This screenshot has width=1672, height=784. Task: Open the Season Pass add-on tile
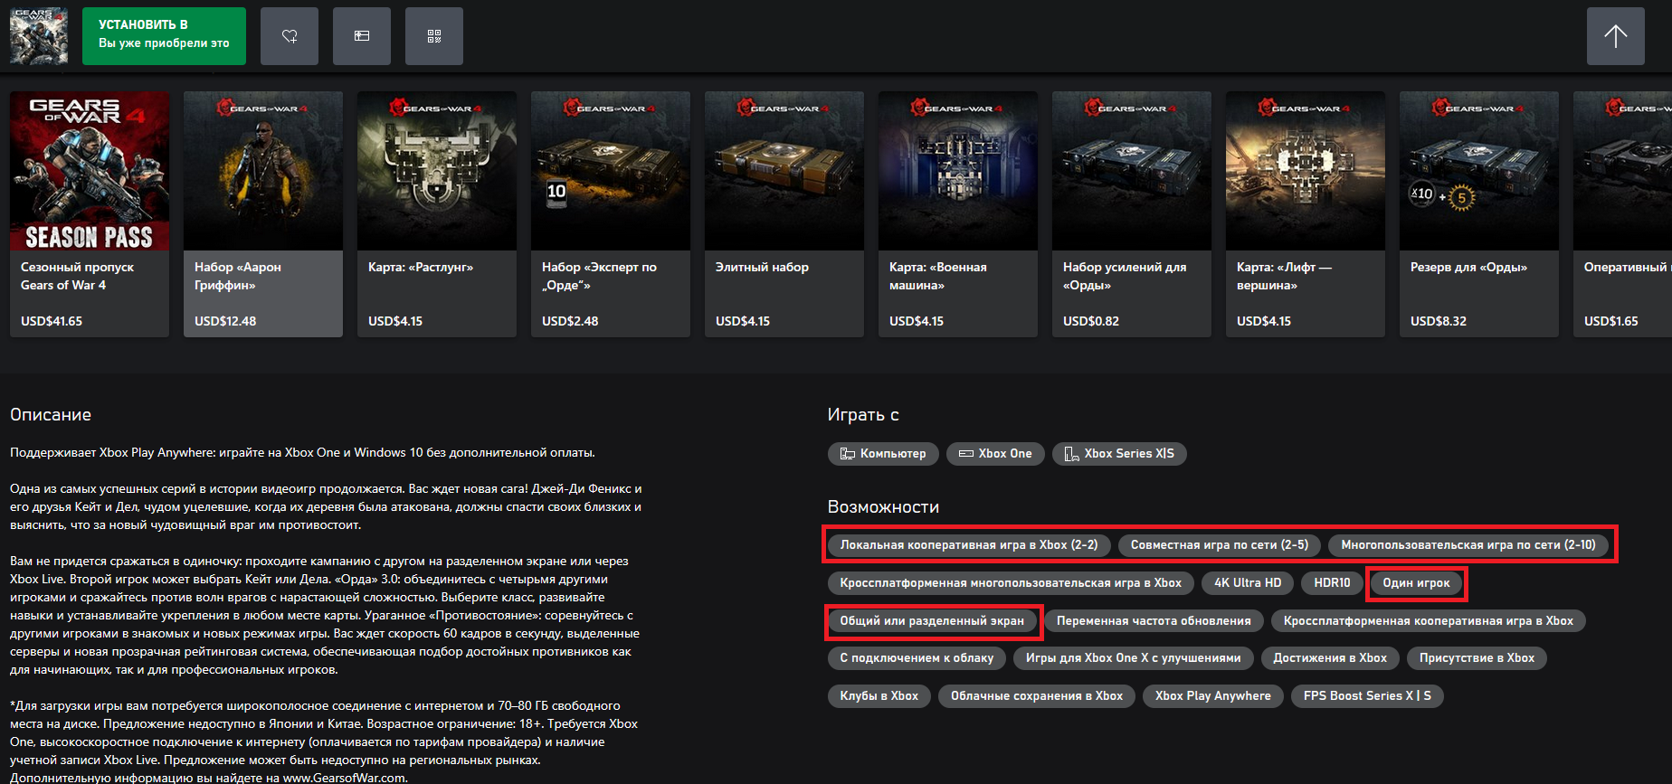pyautogui.click(x=90, y=214)
